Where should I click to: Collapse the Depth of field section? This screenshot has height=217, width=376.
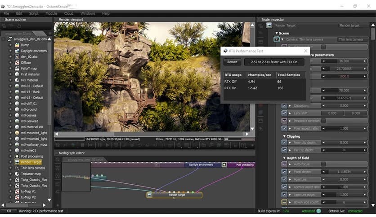tap(284, 158)
